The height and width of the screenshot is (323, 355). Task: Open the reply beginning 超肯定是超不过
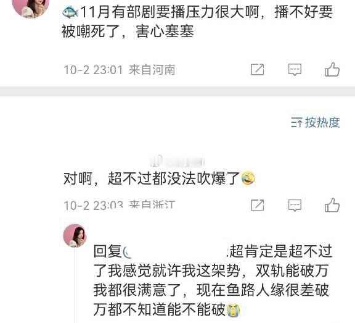click(x=213, y=280)
